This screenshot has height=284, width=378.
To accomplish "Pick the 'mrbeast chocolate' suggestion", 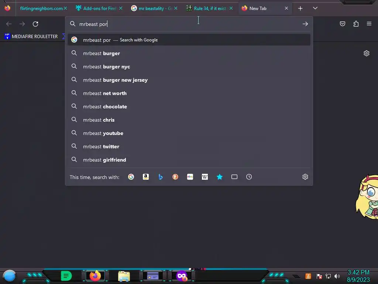I will click(189, 106).
